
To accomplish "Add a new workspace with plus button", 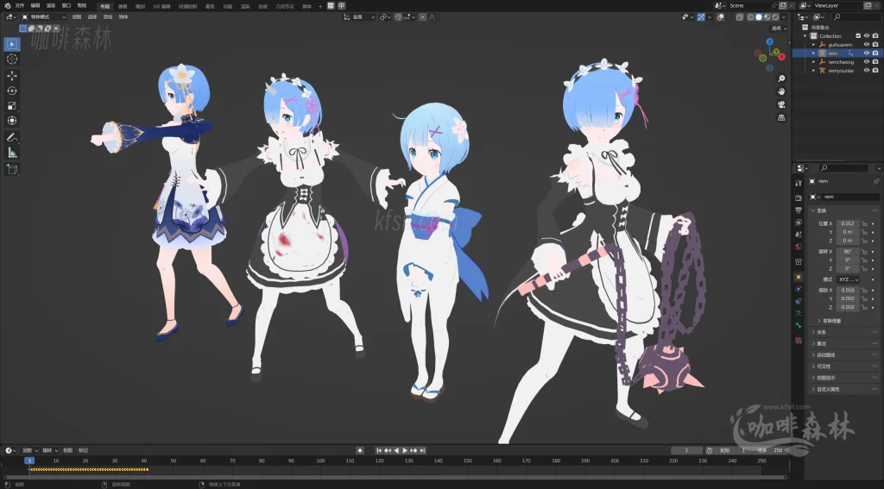I will [320, 6].
